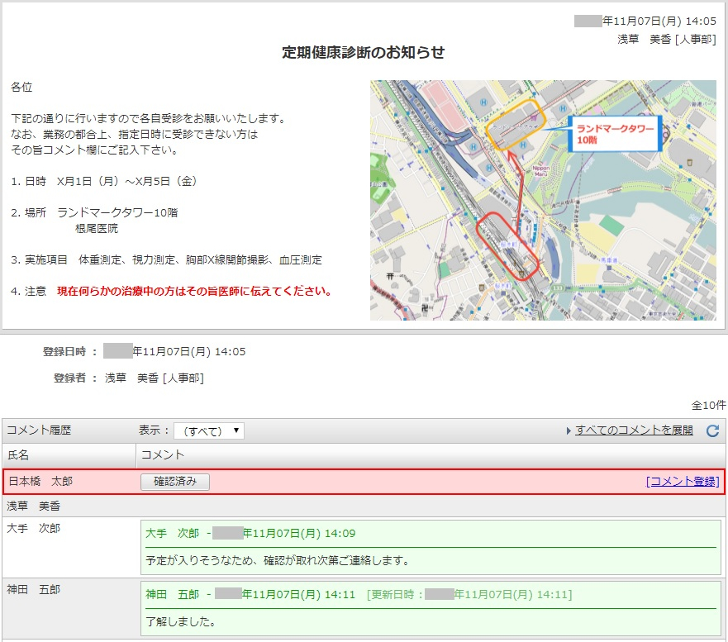Select 大手 次郎 in name column
The width and height of the screenshot is (728, 642).
[x=33, y=528]
